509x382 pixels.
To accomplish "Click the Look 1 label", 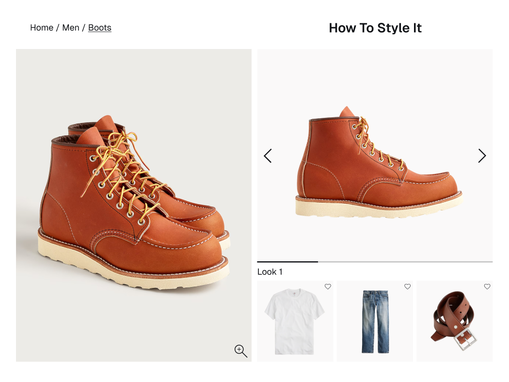I will click(x=270, y=272).
